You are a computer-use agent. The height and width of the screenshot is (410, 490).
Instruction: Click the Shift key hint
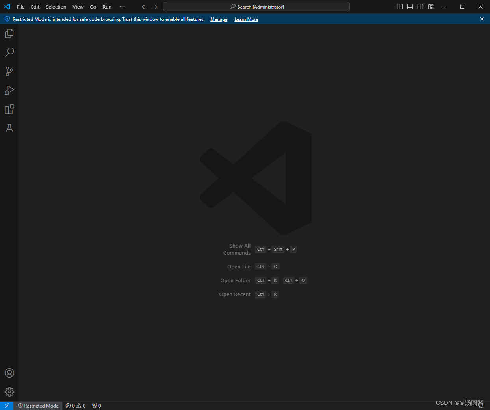[x=278, y=249]
